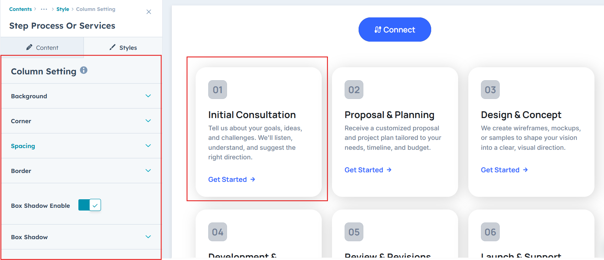This screenshot has height=260, width=604.
Task: Close the Step Process sidebar panel
Action: (149, 12)
